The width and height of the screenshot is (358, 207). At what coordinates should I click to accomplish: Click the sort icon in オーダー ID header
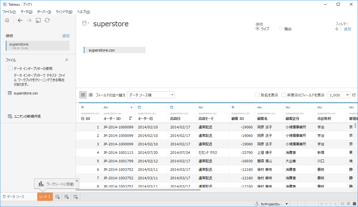[131, 118]
